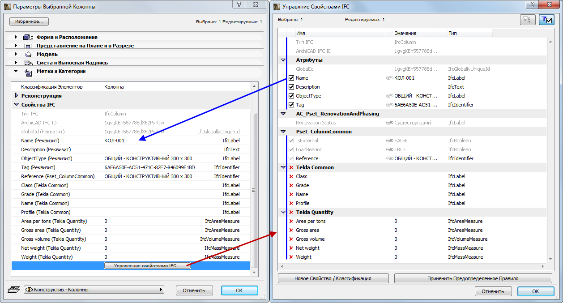The image size is (563, 303).
Task: Click the Модель panel icon
Action: [28, 54]
